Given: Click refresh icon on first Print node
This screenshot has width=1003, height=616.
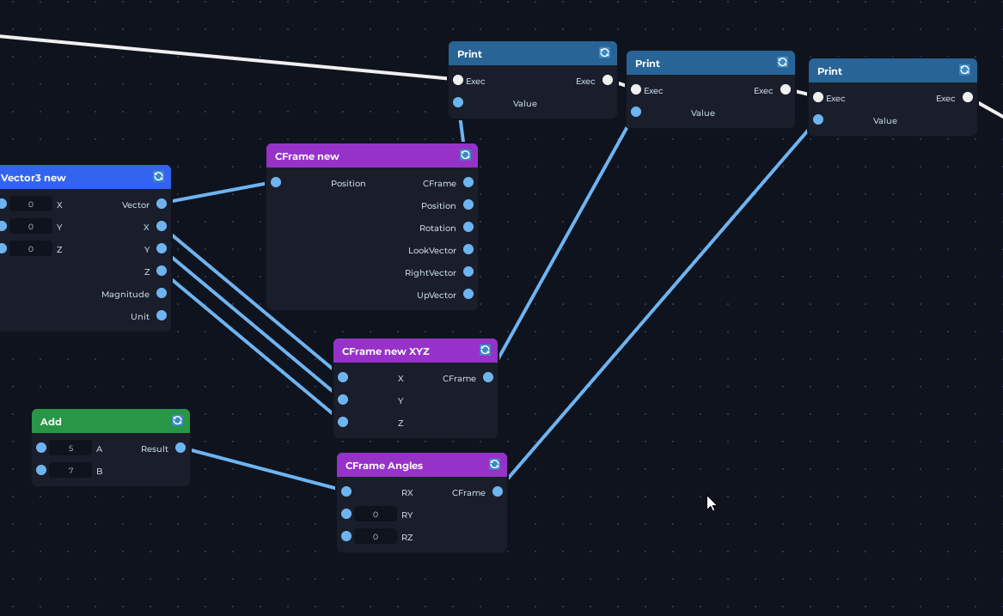Looking at the screenshot, I should tap(604, 53).
